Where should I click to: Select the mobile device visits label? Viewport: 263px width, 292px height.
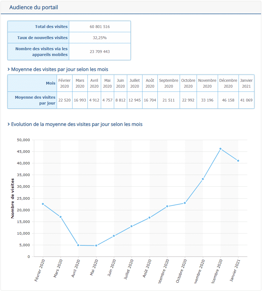[x=41, y=52]
